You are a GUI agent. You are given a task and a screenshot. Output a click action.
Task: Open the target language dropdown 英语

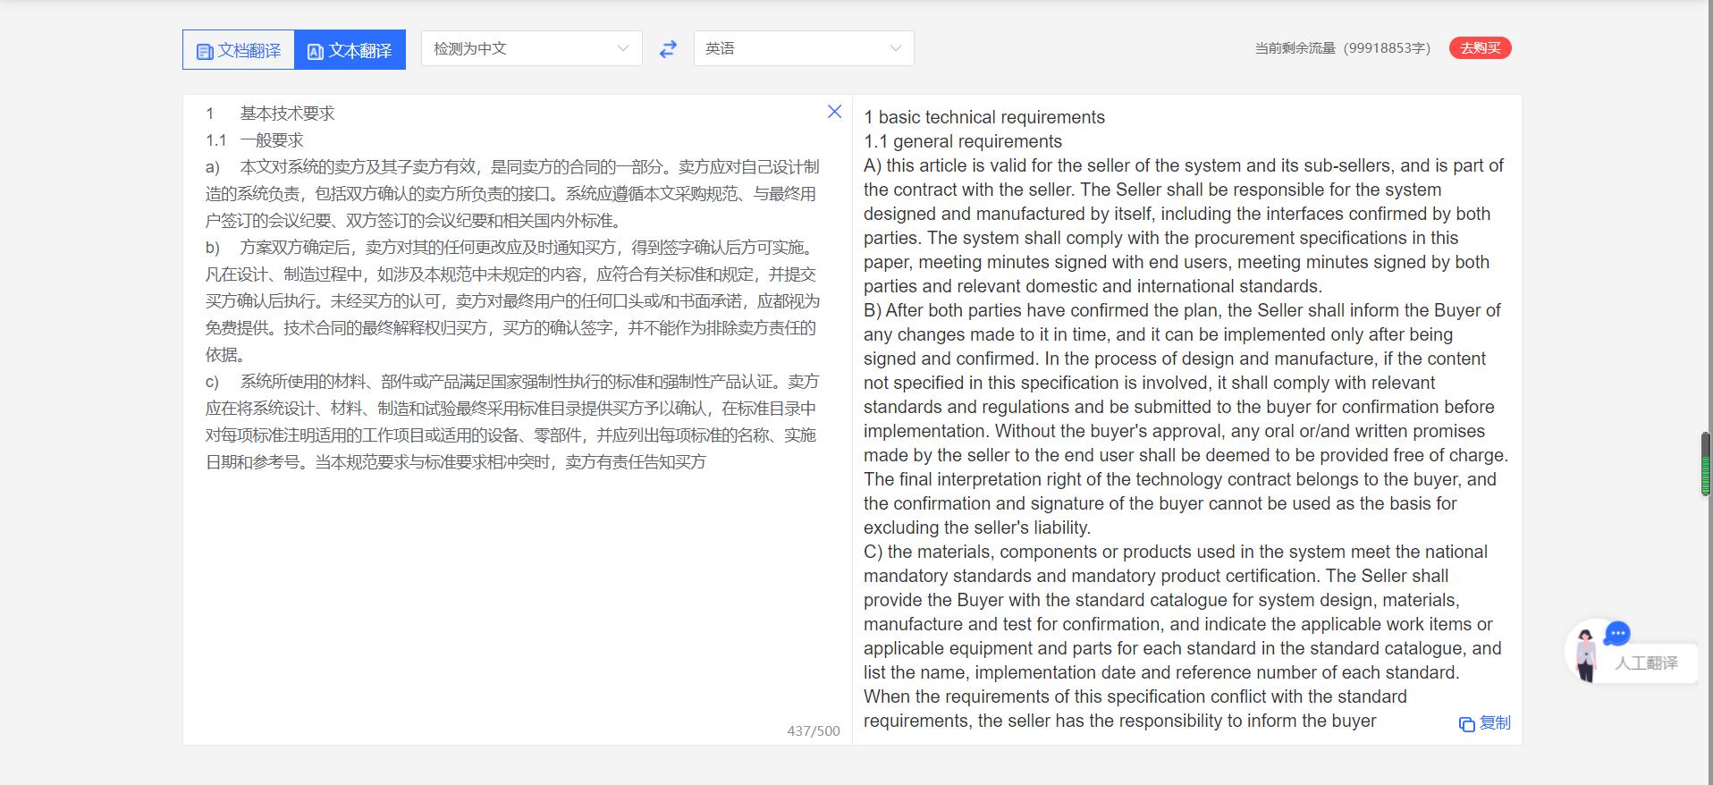804,48
